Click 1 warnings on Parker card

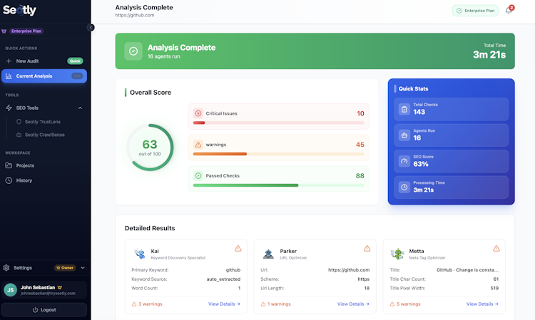click(275, 304)
